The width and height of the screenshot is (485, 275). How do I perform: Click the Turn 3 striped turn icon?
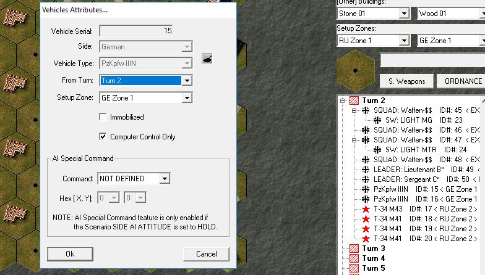354,248
